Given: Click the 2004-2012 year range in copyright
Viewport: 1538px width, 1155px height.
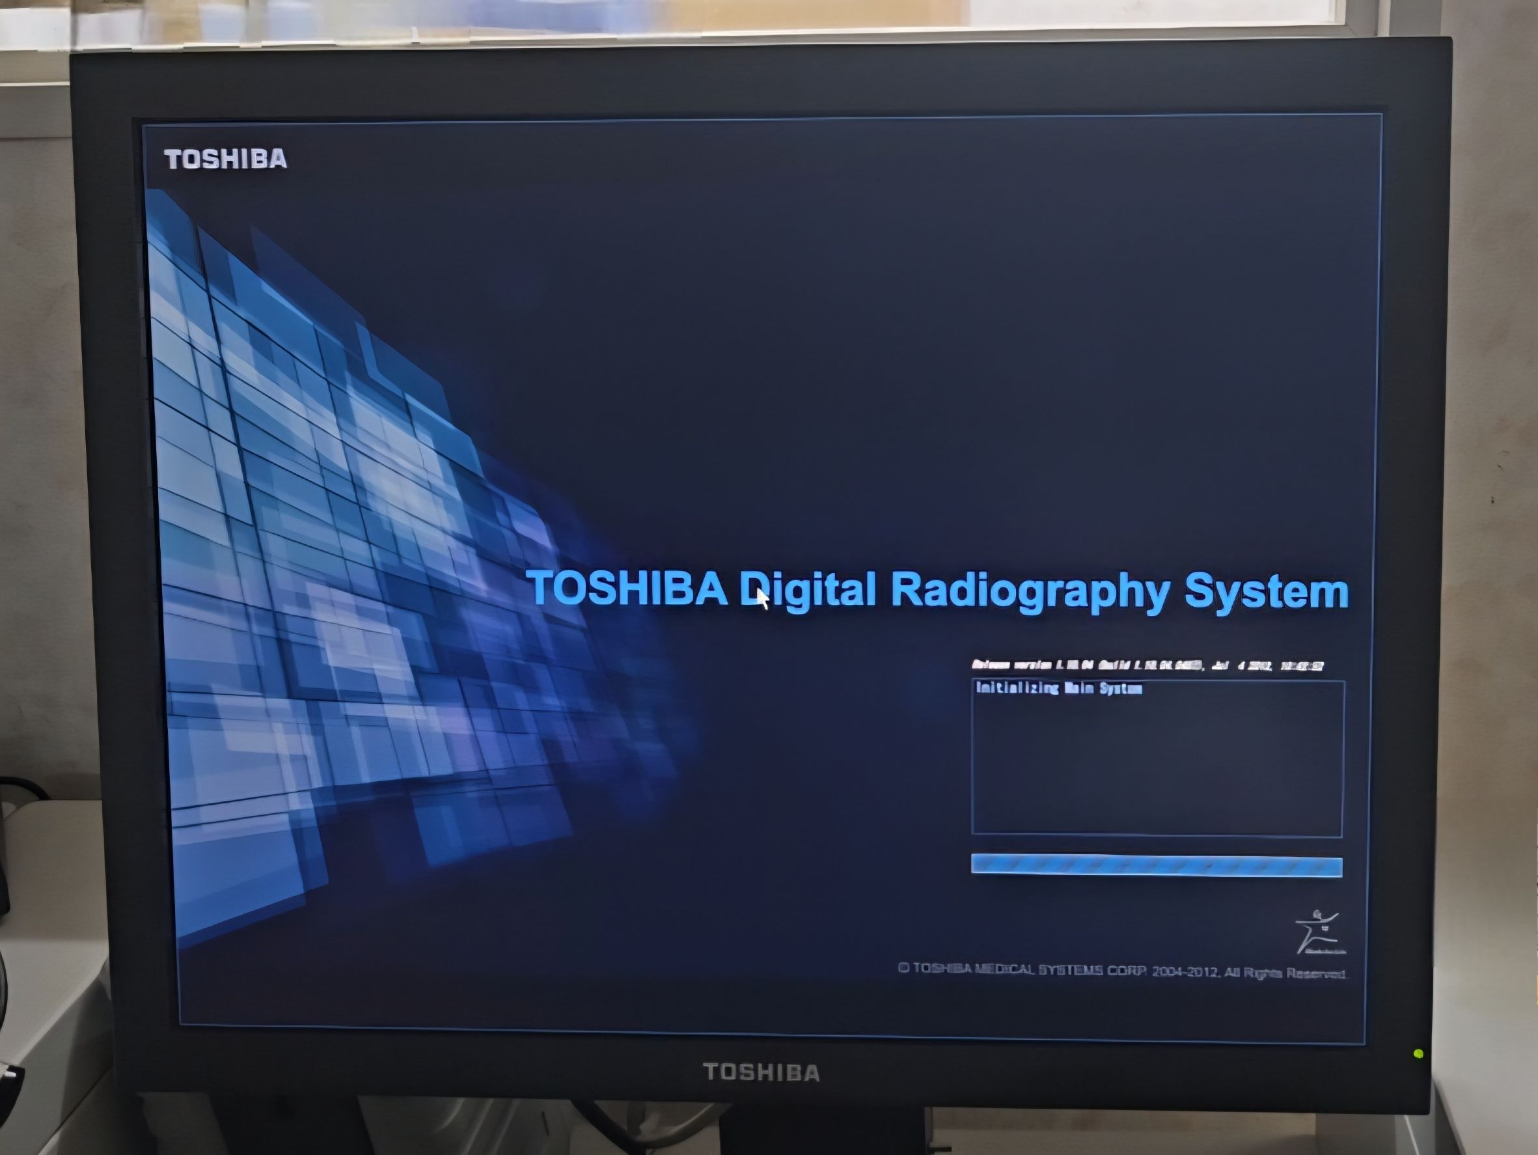Looking at the screenshot, I should click(1185, 971).
